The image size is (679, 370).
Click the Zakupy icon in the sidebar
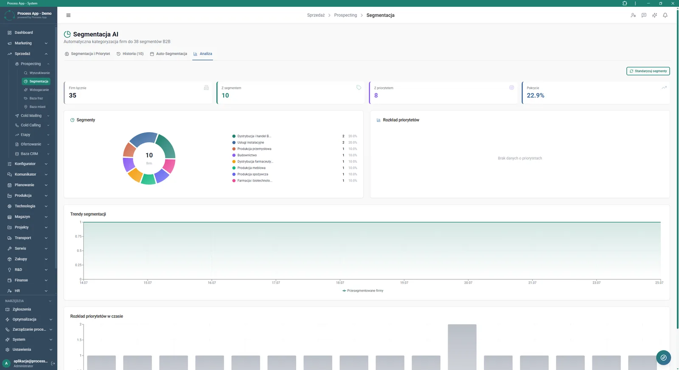coord(9,259)
